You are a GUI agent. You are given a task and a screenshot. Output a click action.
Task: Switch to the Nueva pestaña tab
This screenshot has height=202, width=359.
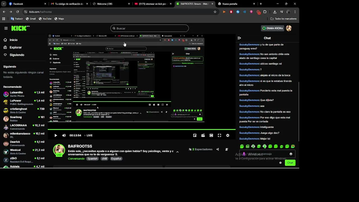(x=236, y=4)
